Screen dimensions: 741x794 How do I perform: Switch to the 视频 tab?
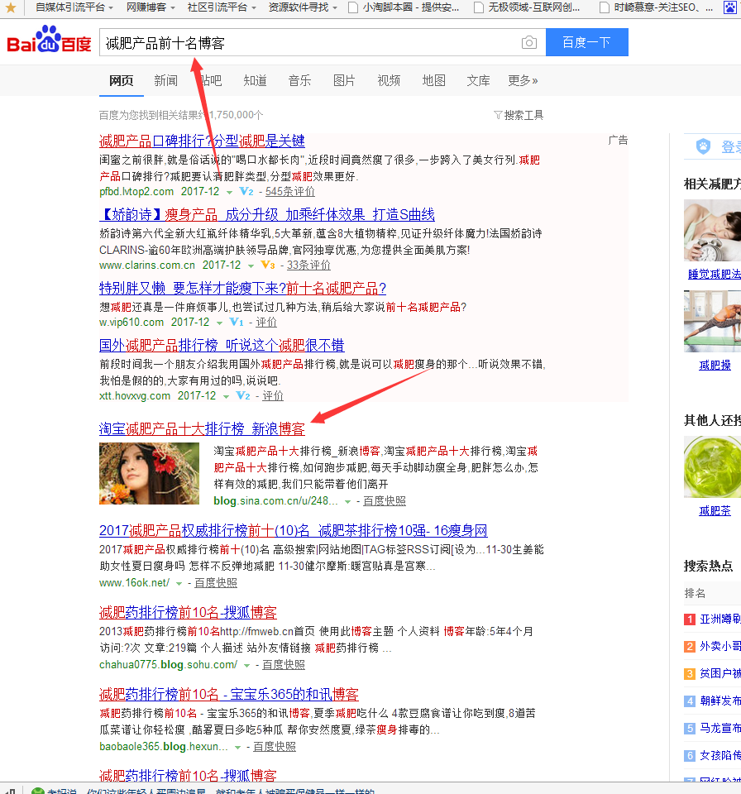[389, 80]
